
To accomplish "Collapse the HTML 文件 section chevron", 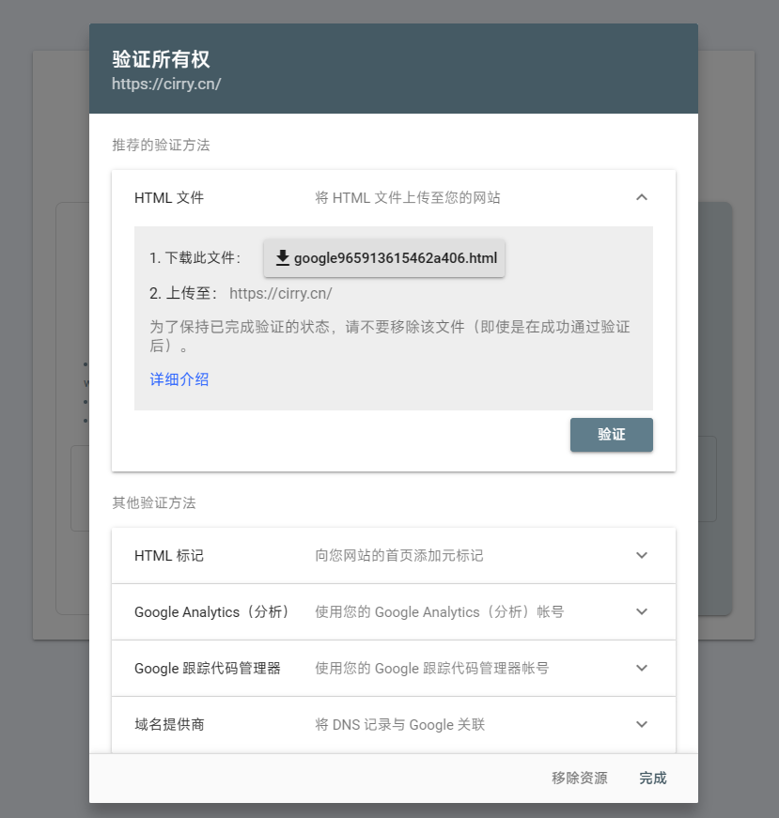I will (x=642, y=197).
